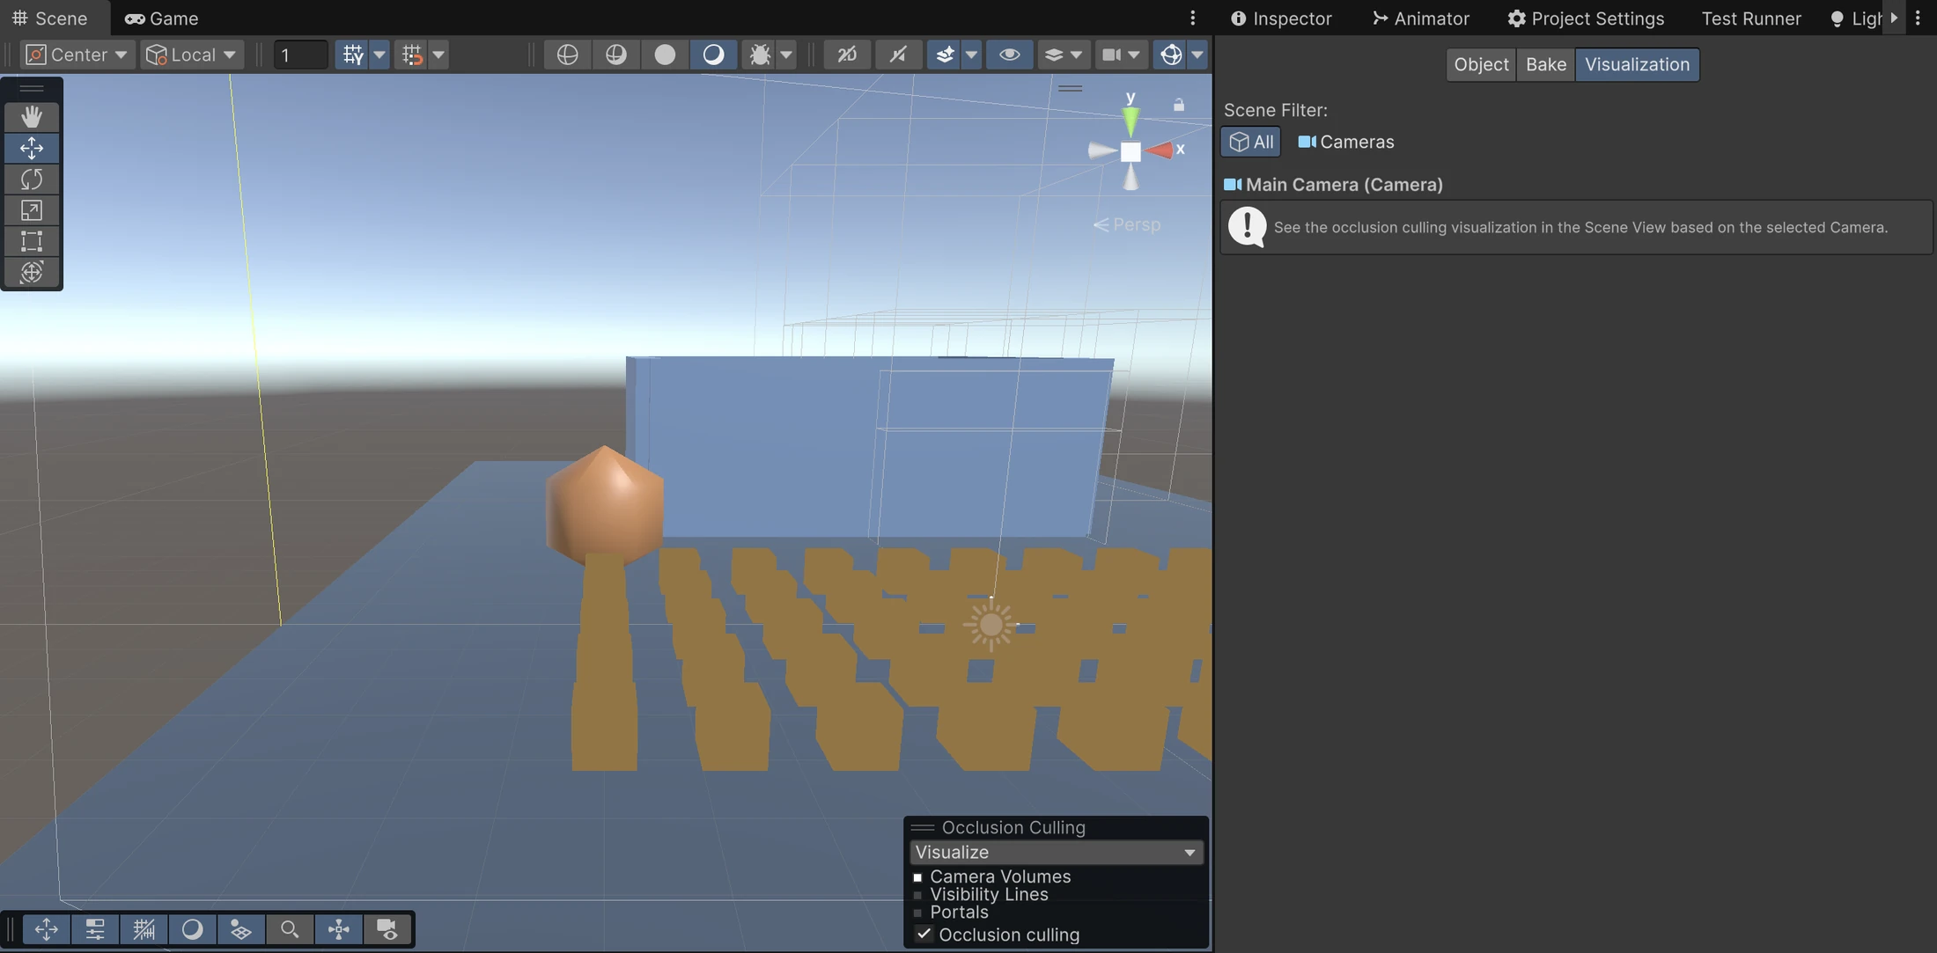
Task: Select the combined Transform tool
Action: [32, 272]
